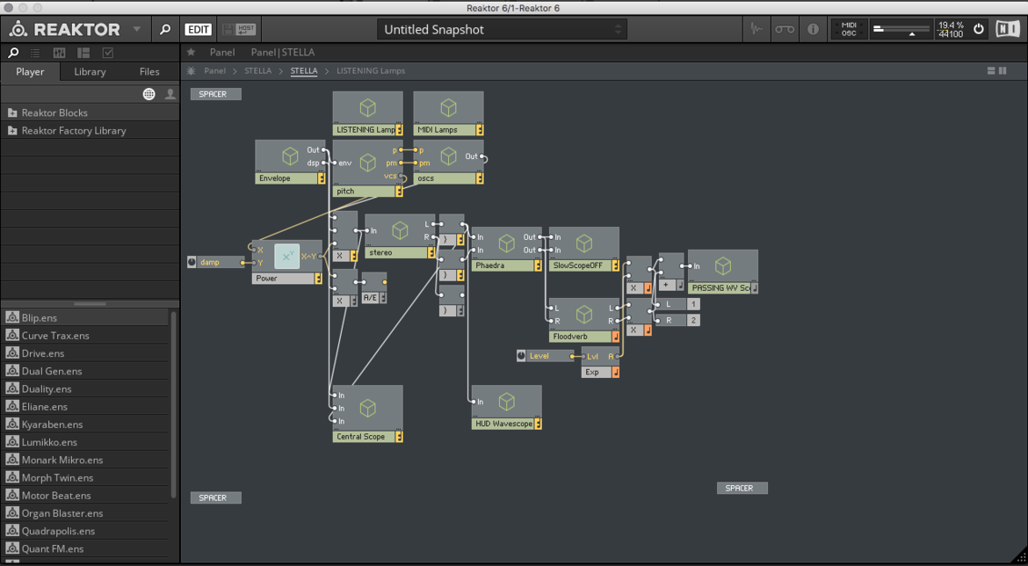Select the SlowScopeOFF macro
Screen dimensions: 1028x566
tap(584, 250)
